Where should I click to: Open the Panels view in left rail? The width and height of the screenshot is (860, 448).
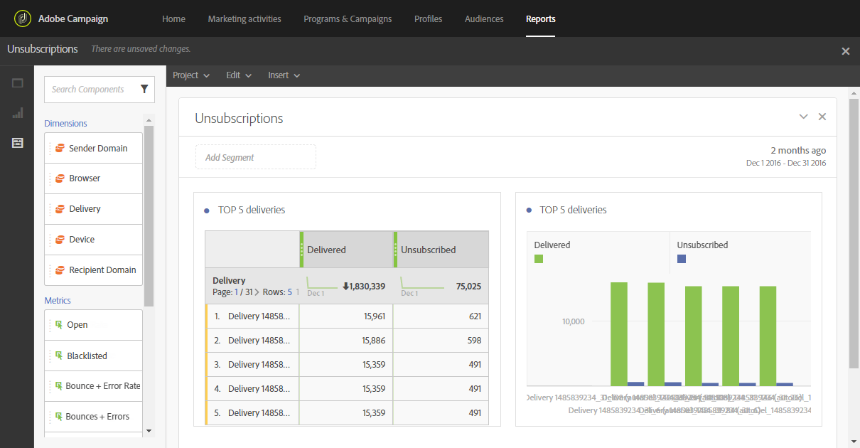(18, 83)
